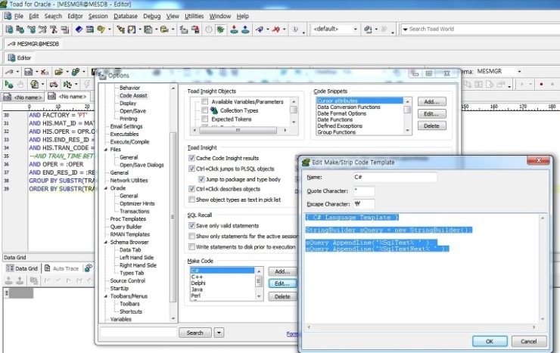Click the template Name field containing C#

tap(395, 177)
